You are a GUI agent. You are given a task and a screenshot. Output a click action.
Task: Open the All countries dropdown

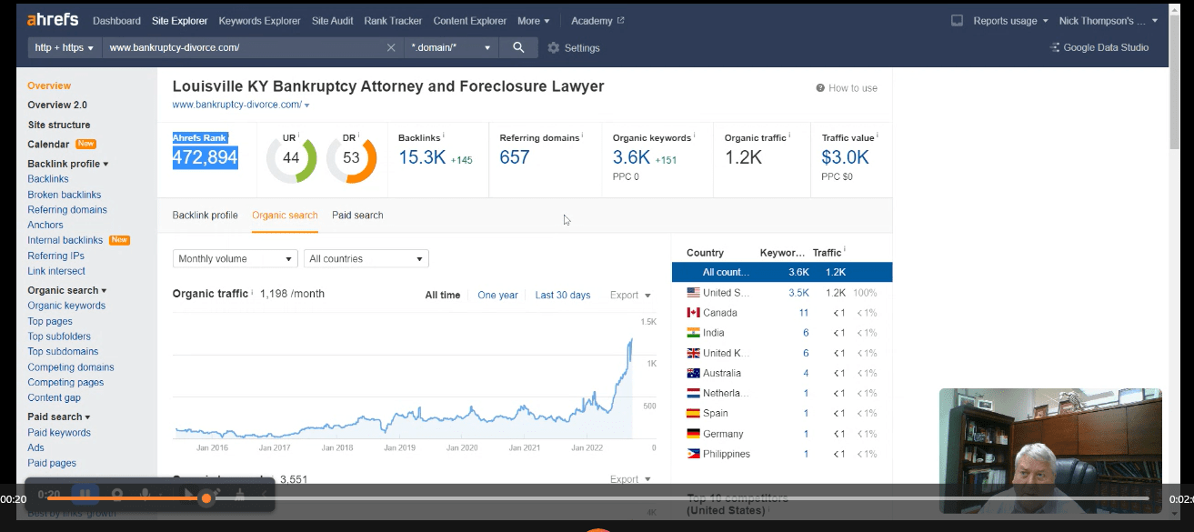pyautogui.click(x=366, y=259)
